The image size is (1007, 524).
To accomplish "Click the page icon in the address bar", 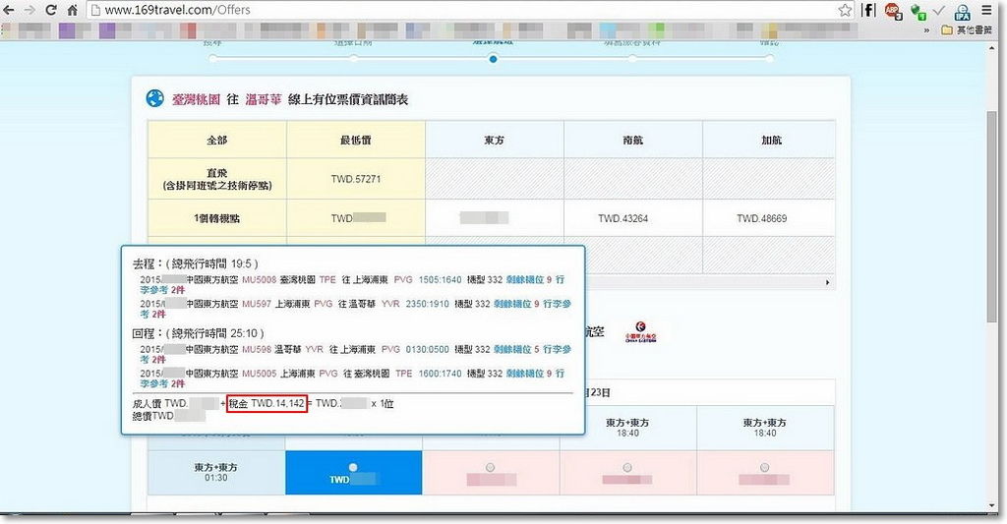I will click(94, 10).
